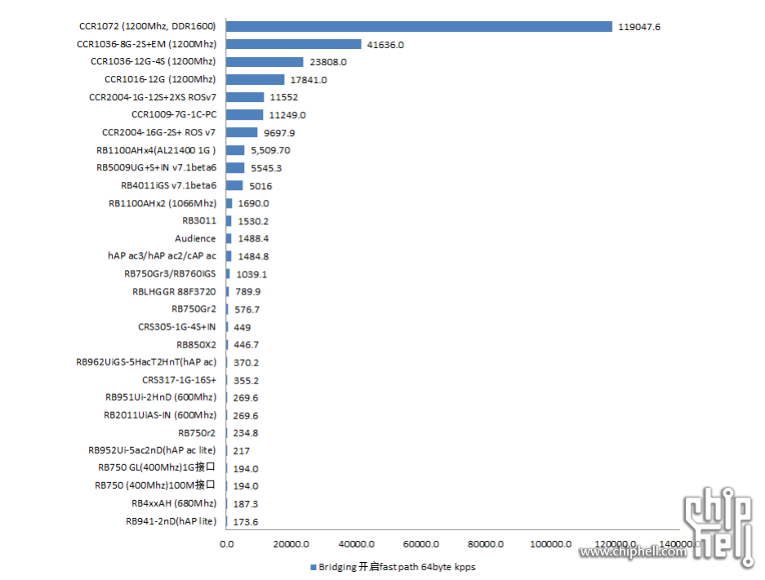
Task: Click the RB941-2nD(hAP lite) label
Action: 171,521
